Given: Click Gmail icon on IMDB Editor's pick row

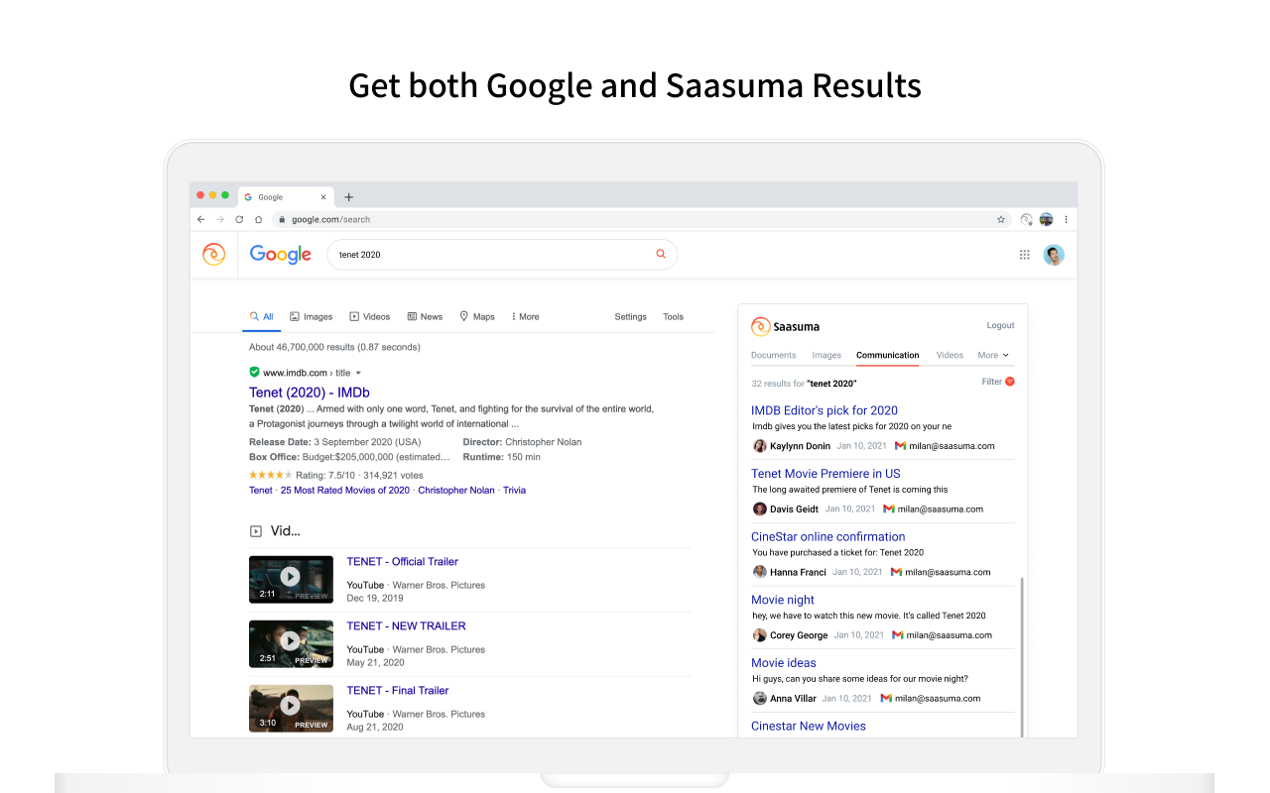Looking at the screenshot, I should point(900,446).
